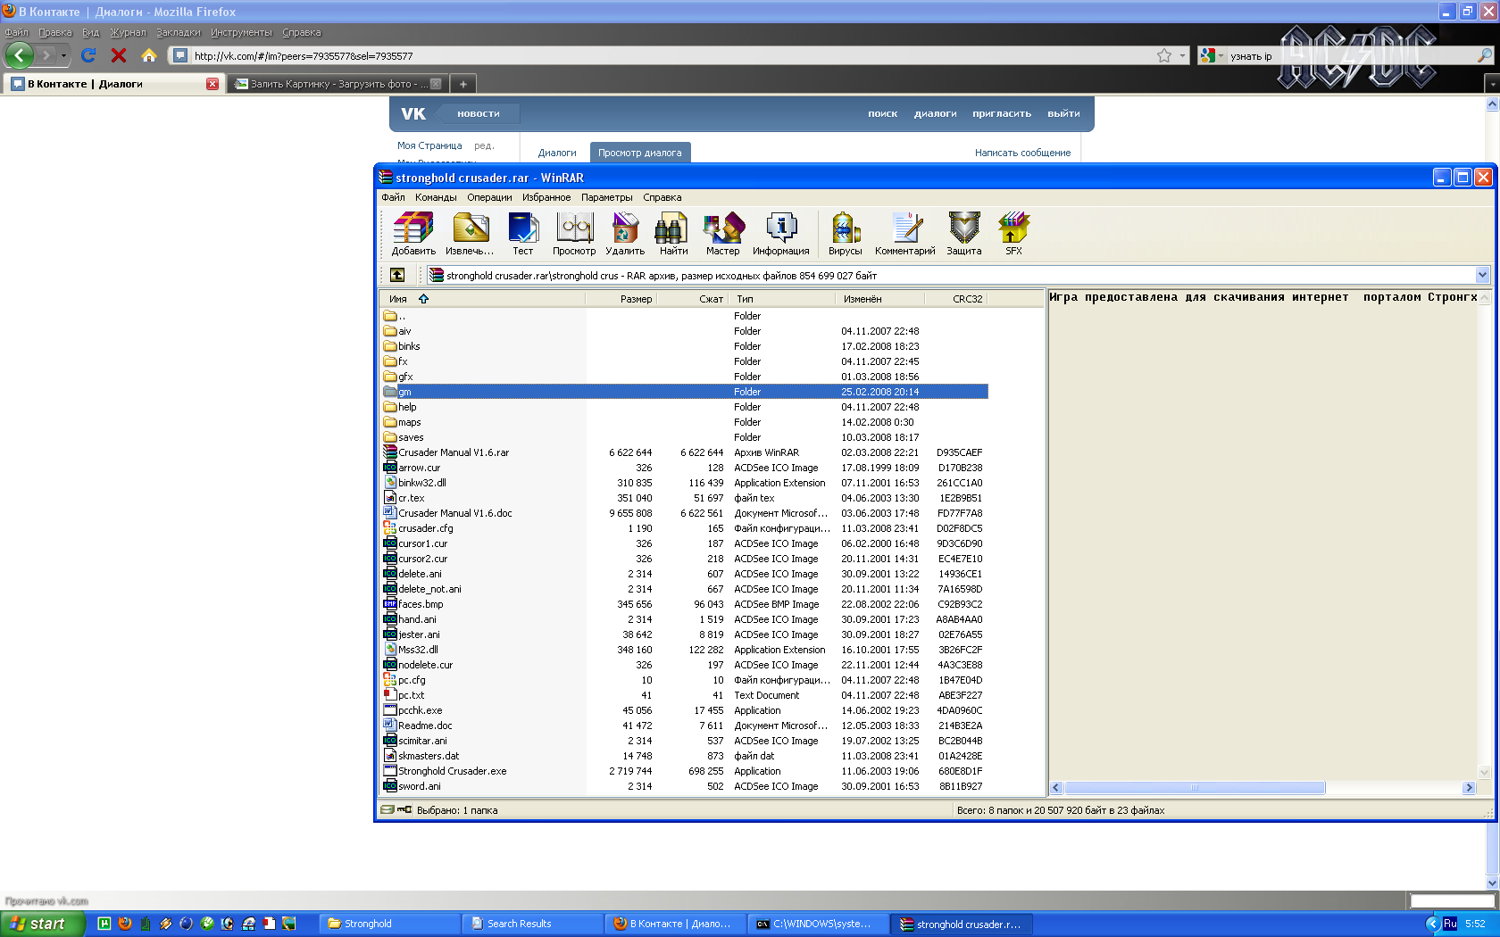Screen dimensions: 1500x937
Task: Close the 'В Контакте | Диалоги' tab
Action: point(212,84)
